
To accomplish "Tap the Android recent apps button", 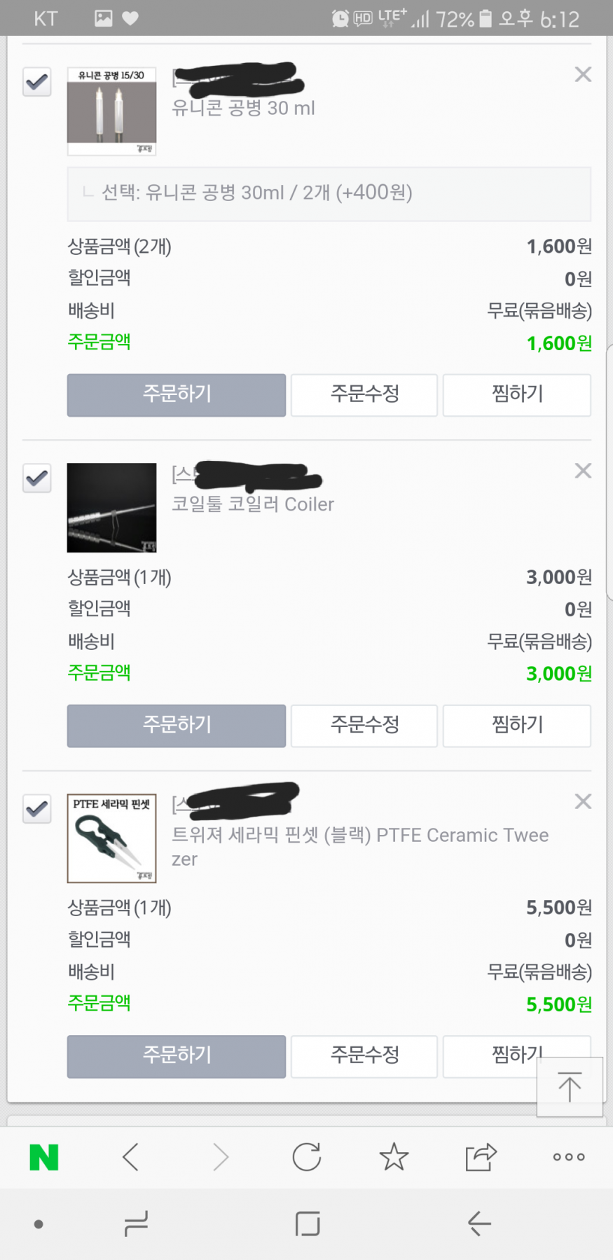I will click(136, 1224).
